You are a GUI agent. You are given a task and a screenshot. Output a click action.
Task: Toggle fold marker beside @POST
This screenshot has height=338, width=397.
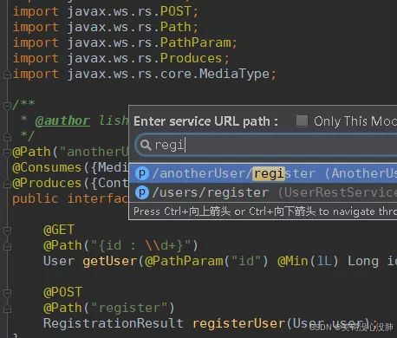(x=7, y=293)
